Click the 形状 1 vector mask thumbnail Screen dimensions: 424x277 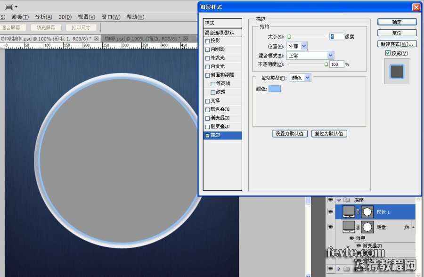367,212
